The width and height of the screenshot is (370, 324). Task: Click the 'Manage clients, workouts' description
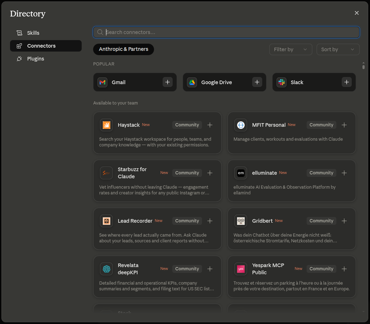288,139
